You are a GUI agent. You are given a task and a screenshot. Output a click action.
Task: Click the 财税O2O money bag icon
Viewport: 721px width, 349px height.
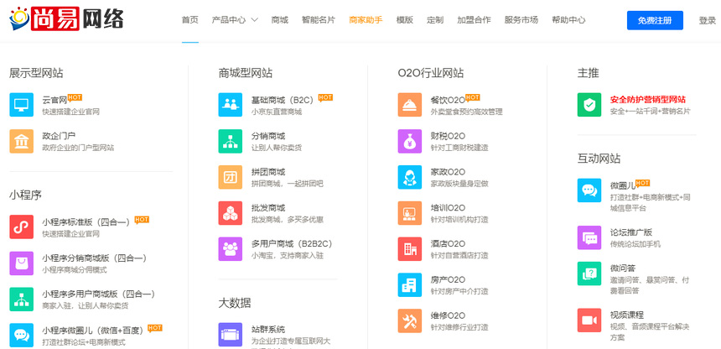410,141
